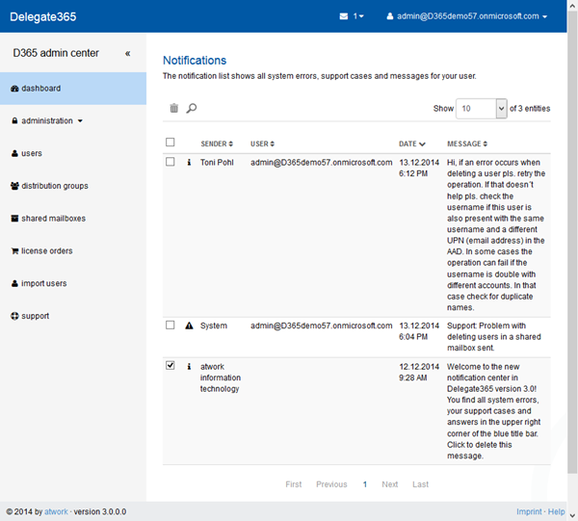This screenshot has width=578, height=521.
Task: Open the atwork link in footer
Action: [56, 511]
